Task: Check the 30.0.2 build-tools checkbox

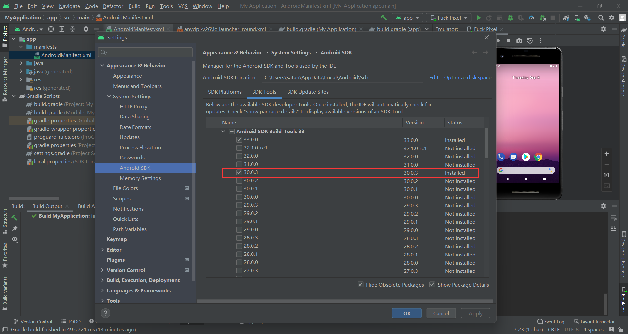Action: pos(239,181)
